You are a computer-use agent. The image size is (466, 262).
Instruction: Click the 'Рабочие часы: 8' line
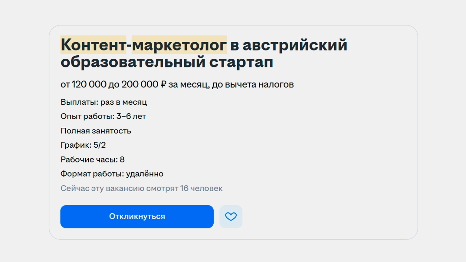pos(93,159)
